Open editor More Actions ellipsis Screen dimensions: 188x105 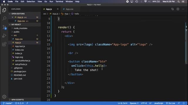pos(183,9)
